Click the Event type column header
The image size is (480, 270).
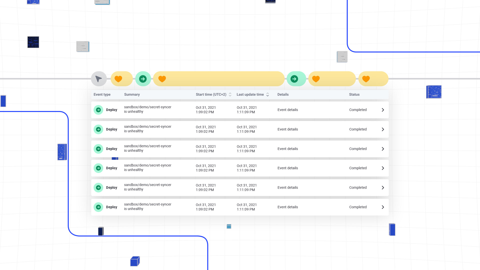point(102,94)
